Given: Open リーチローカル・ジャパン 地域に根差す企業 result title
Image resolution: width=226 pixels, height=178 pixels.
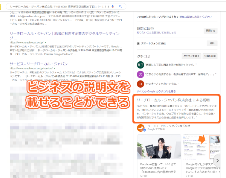Looking at the screenshot, I should (x=64, y=36).
